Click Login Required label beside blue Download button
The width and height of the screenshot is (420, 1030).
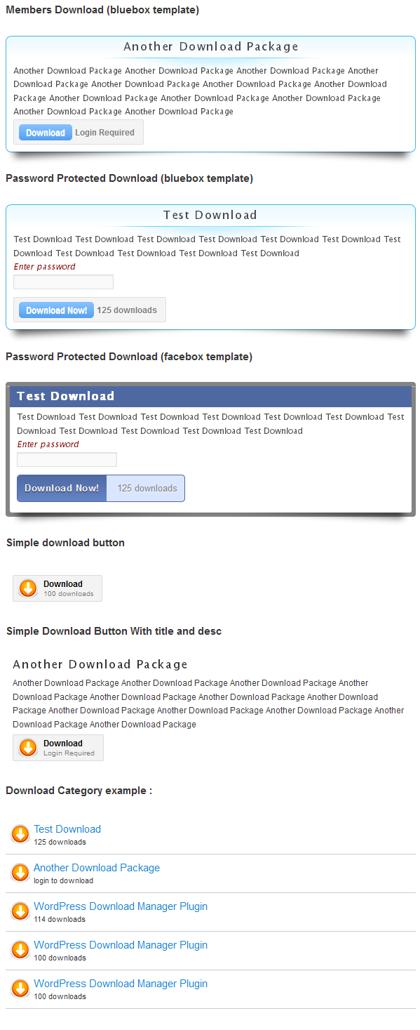pyautogui.click(x=104, y=133)
